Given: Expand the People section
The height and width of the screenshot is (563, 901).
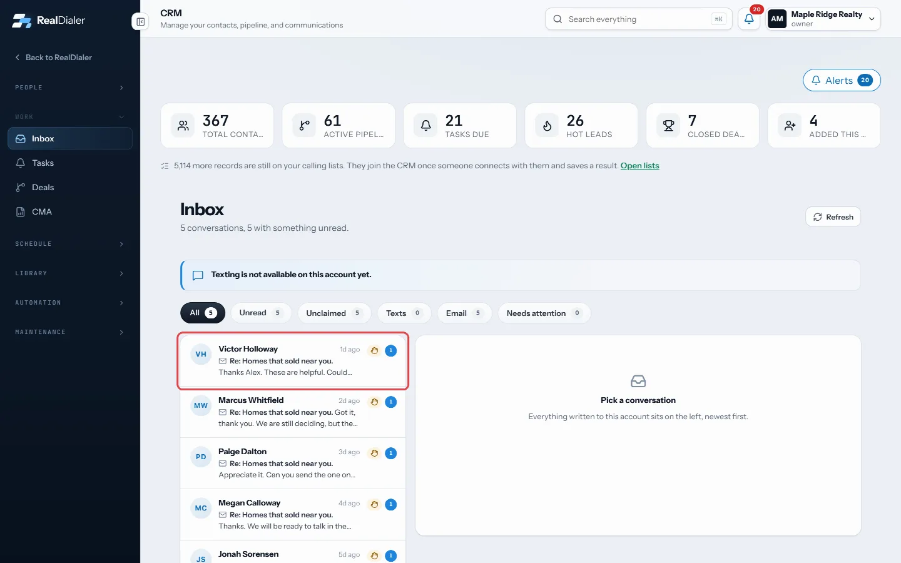Looking at the screenshot, I should [x=70, y=88].
